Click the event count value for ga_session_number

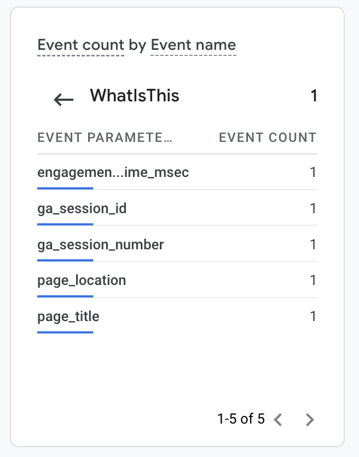pyautogui.click(x=313, y=244)
